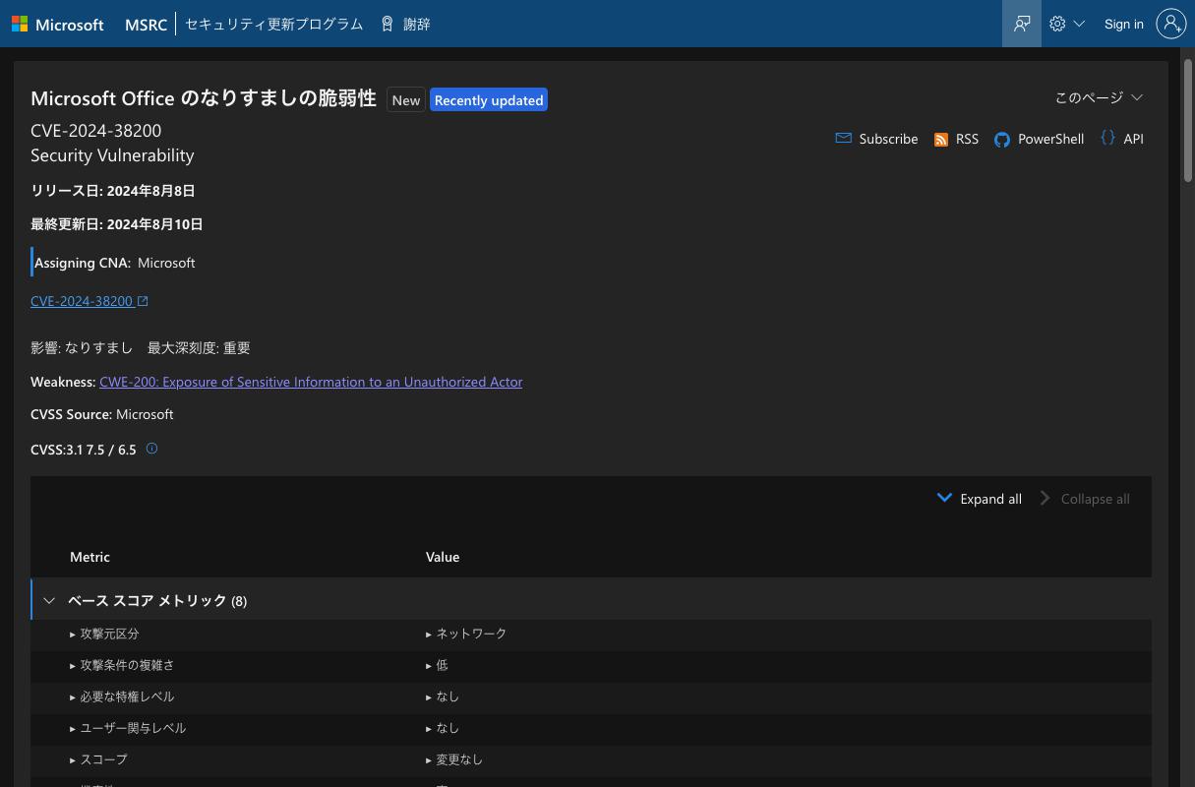The height and width of the screenshot is (787, 1195).
Task: Click the なし value in 必要な特権レベル row
Action: [x=448, y=696]
